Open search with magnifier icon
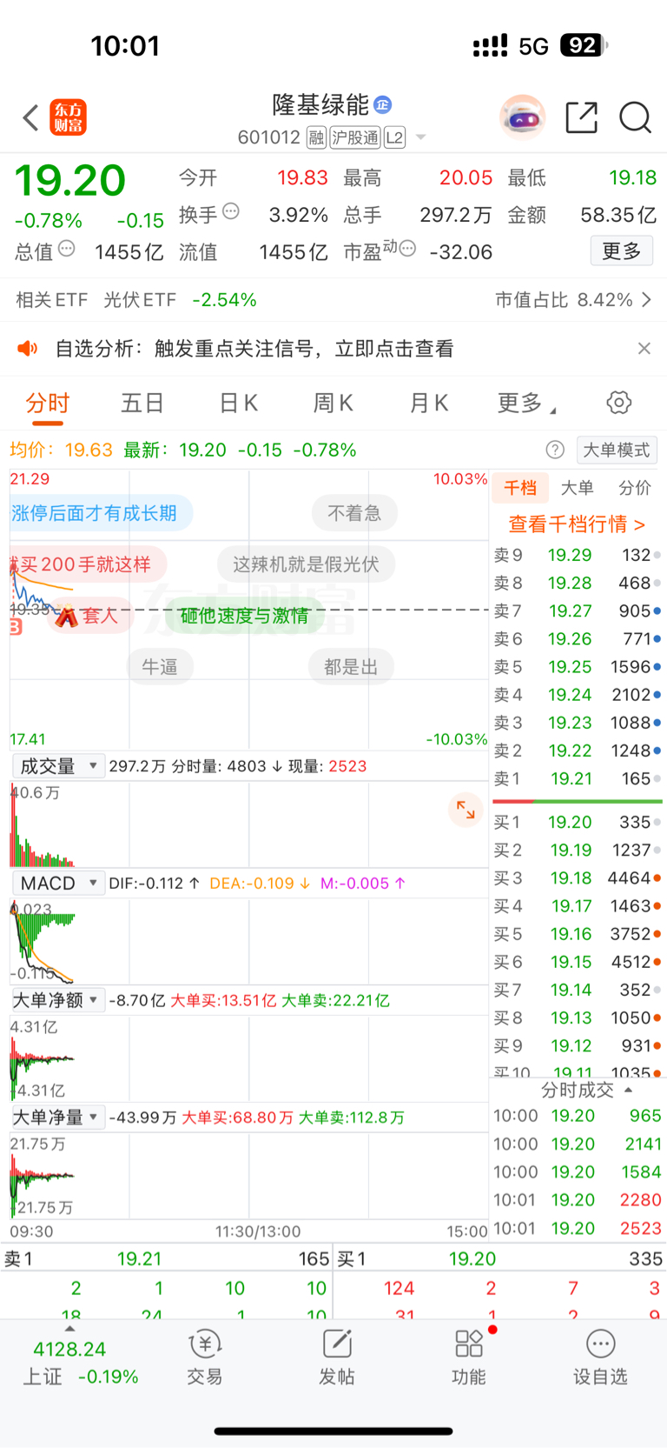 (635, 117)
